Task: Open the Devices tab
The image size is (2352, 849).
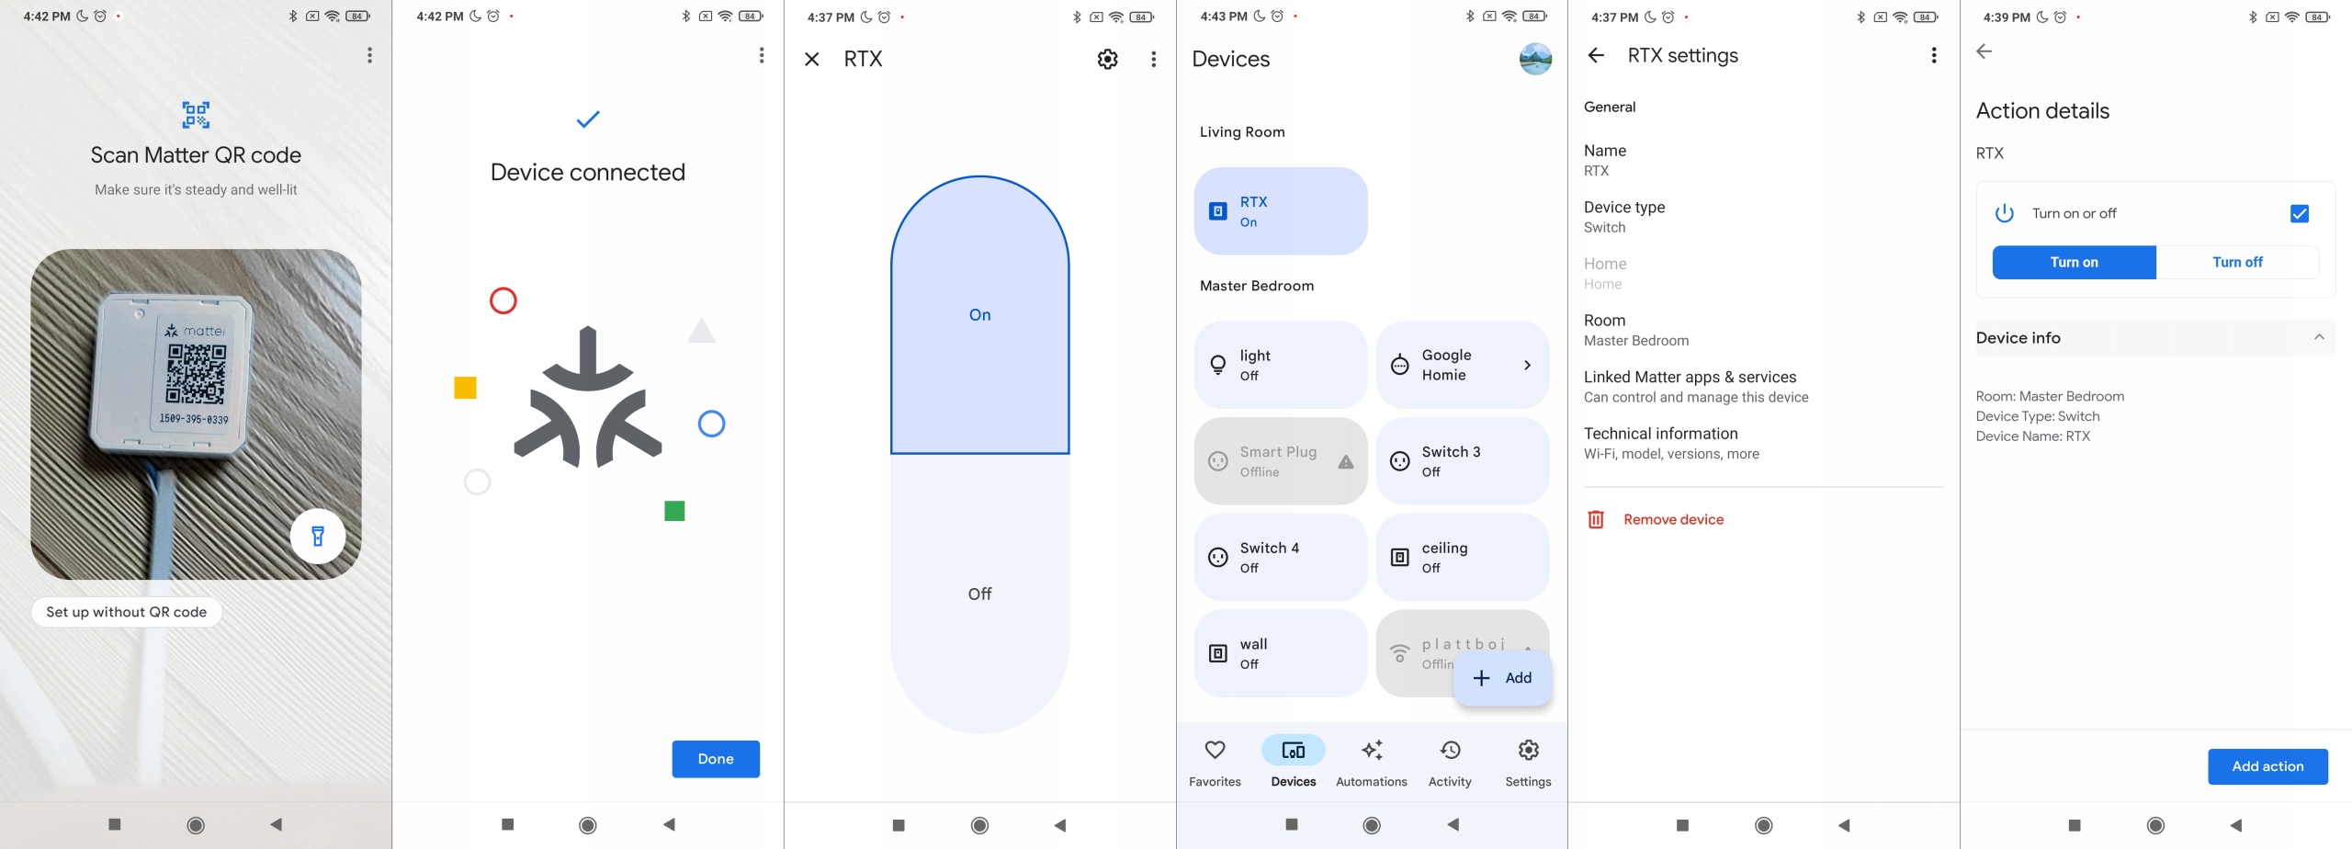Action: click(1293, 751)
